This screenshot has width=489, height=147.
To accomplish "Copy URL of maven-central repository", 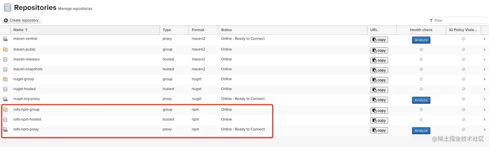I will (379, 40).
